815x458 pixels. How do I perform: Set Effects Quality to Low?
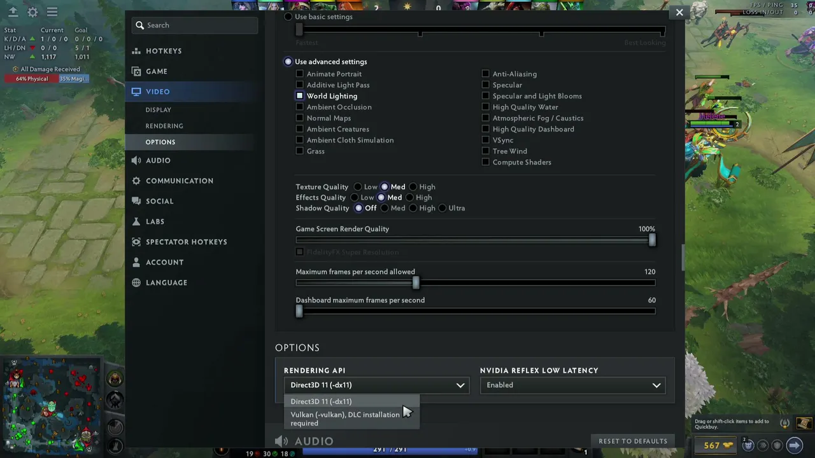click(x=355, y=197)
